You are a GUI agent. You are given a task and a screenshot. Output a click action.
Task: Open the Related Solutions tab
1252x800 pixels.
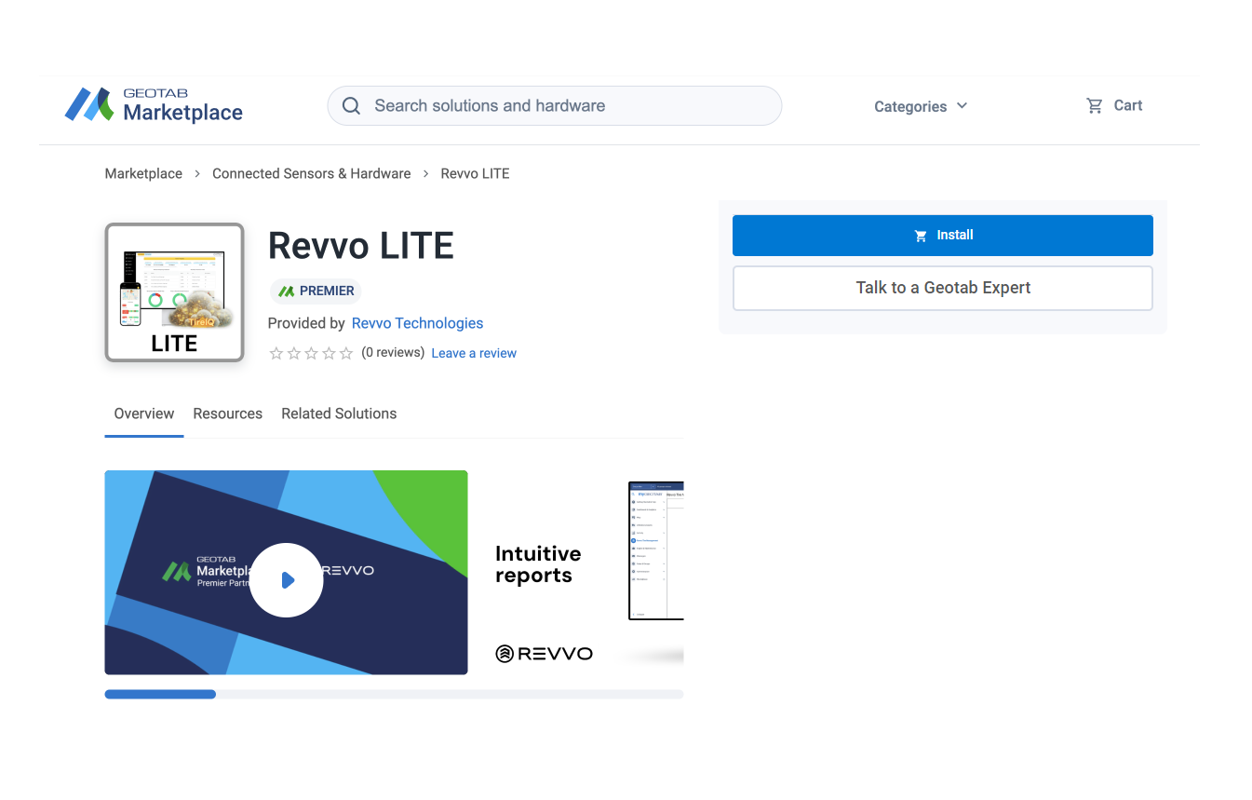tap(339, 414)
